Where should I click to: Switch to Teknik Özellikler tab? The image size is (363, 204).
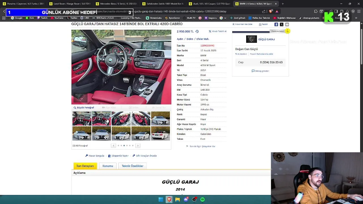coord(132,166)
